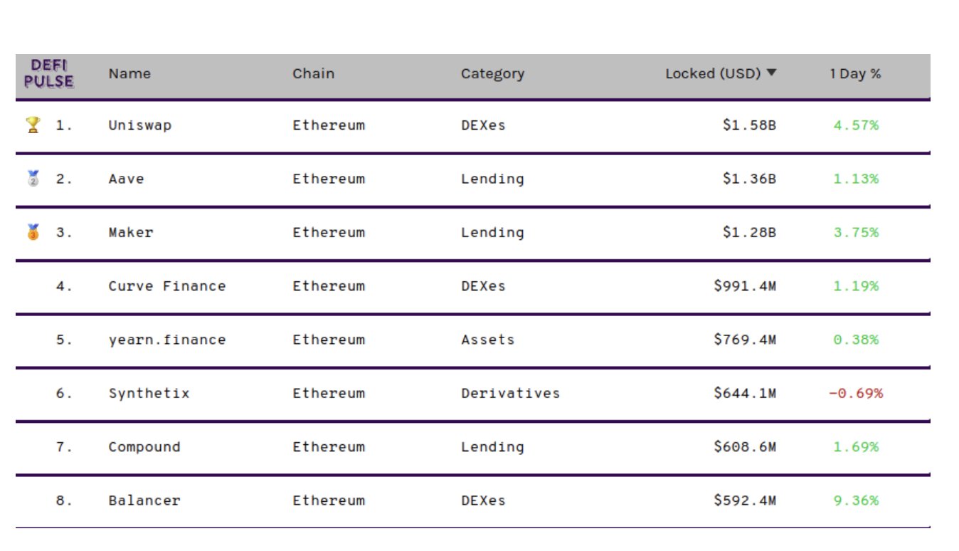This screenshot has height=551, width=959.
Task: Open the Compound entry
Action: coord(144,447)
